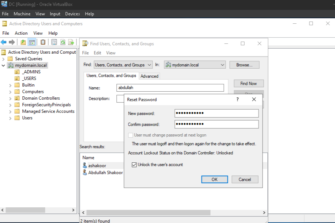The width and height of the screenshot is (335, 223).
Task: Expand the Domain Controllers node
Action: point(10,99)
